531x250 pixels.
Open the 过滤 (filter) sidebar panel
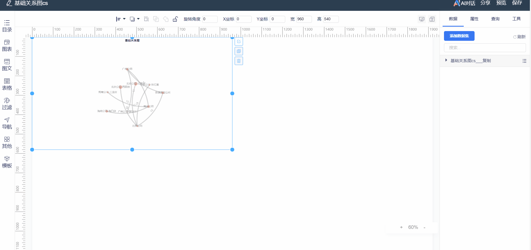pos(7,104)
